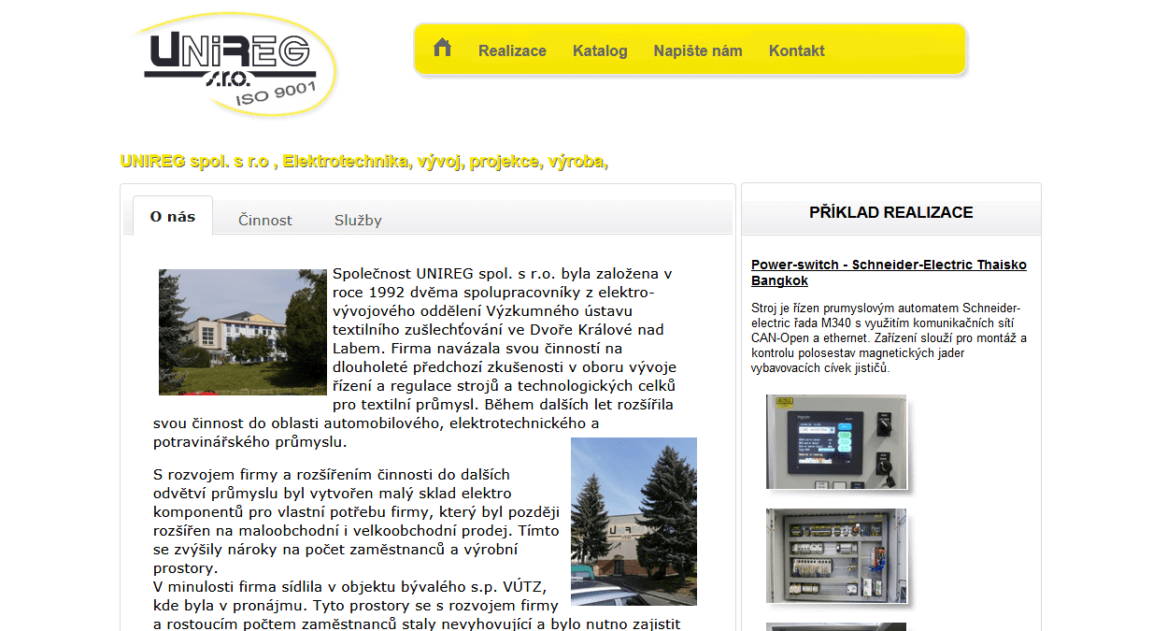
Task: Go to home via house icon
Action: coord(442,48)
